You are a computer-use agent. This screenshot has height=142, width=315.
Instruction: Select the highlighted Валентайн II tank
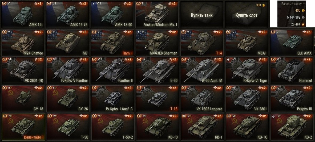point(23,127)
